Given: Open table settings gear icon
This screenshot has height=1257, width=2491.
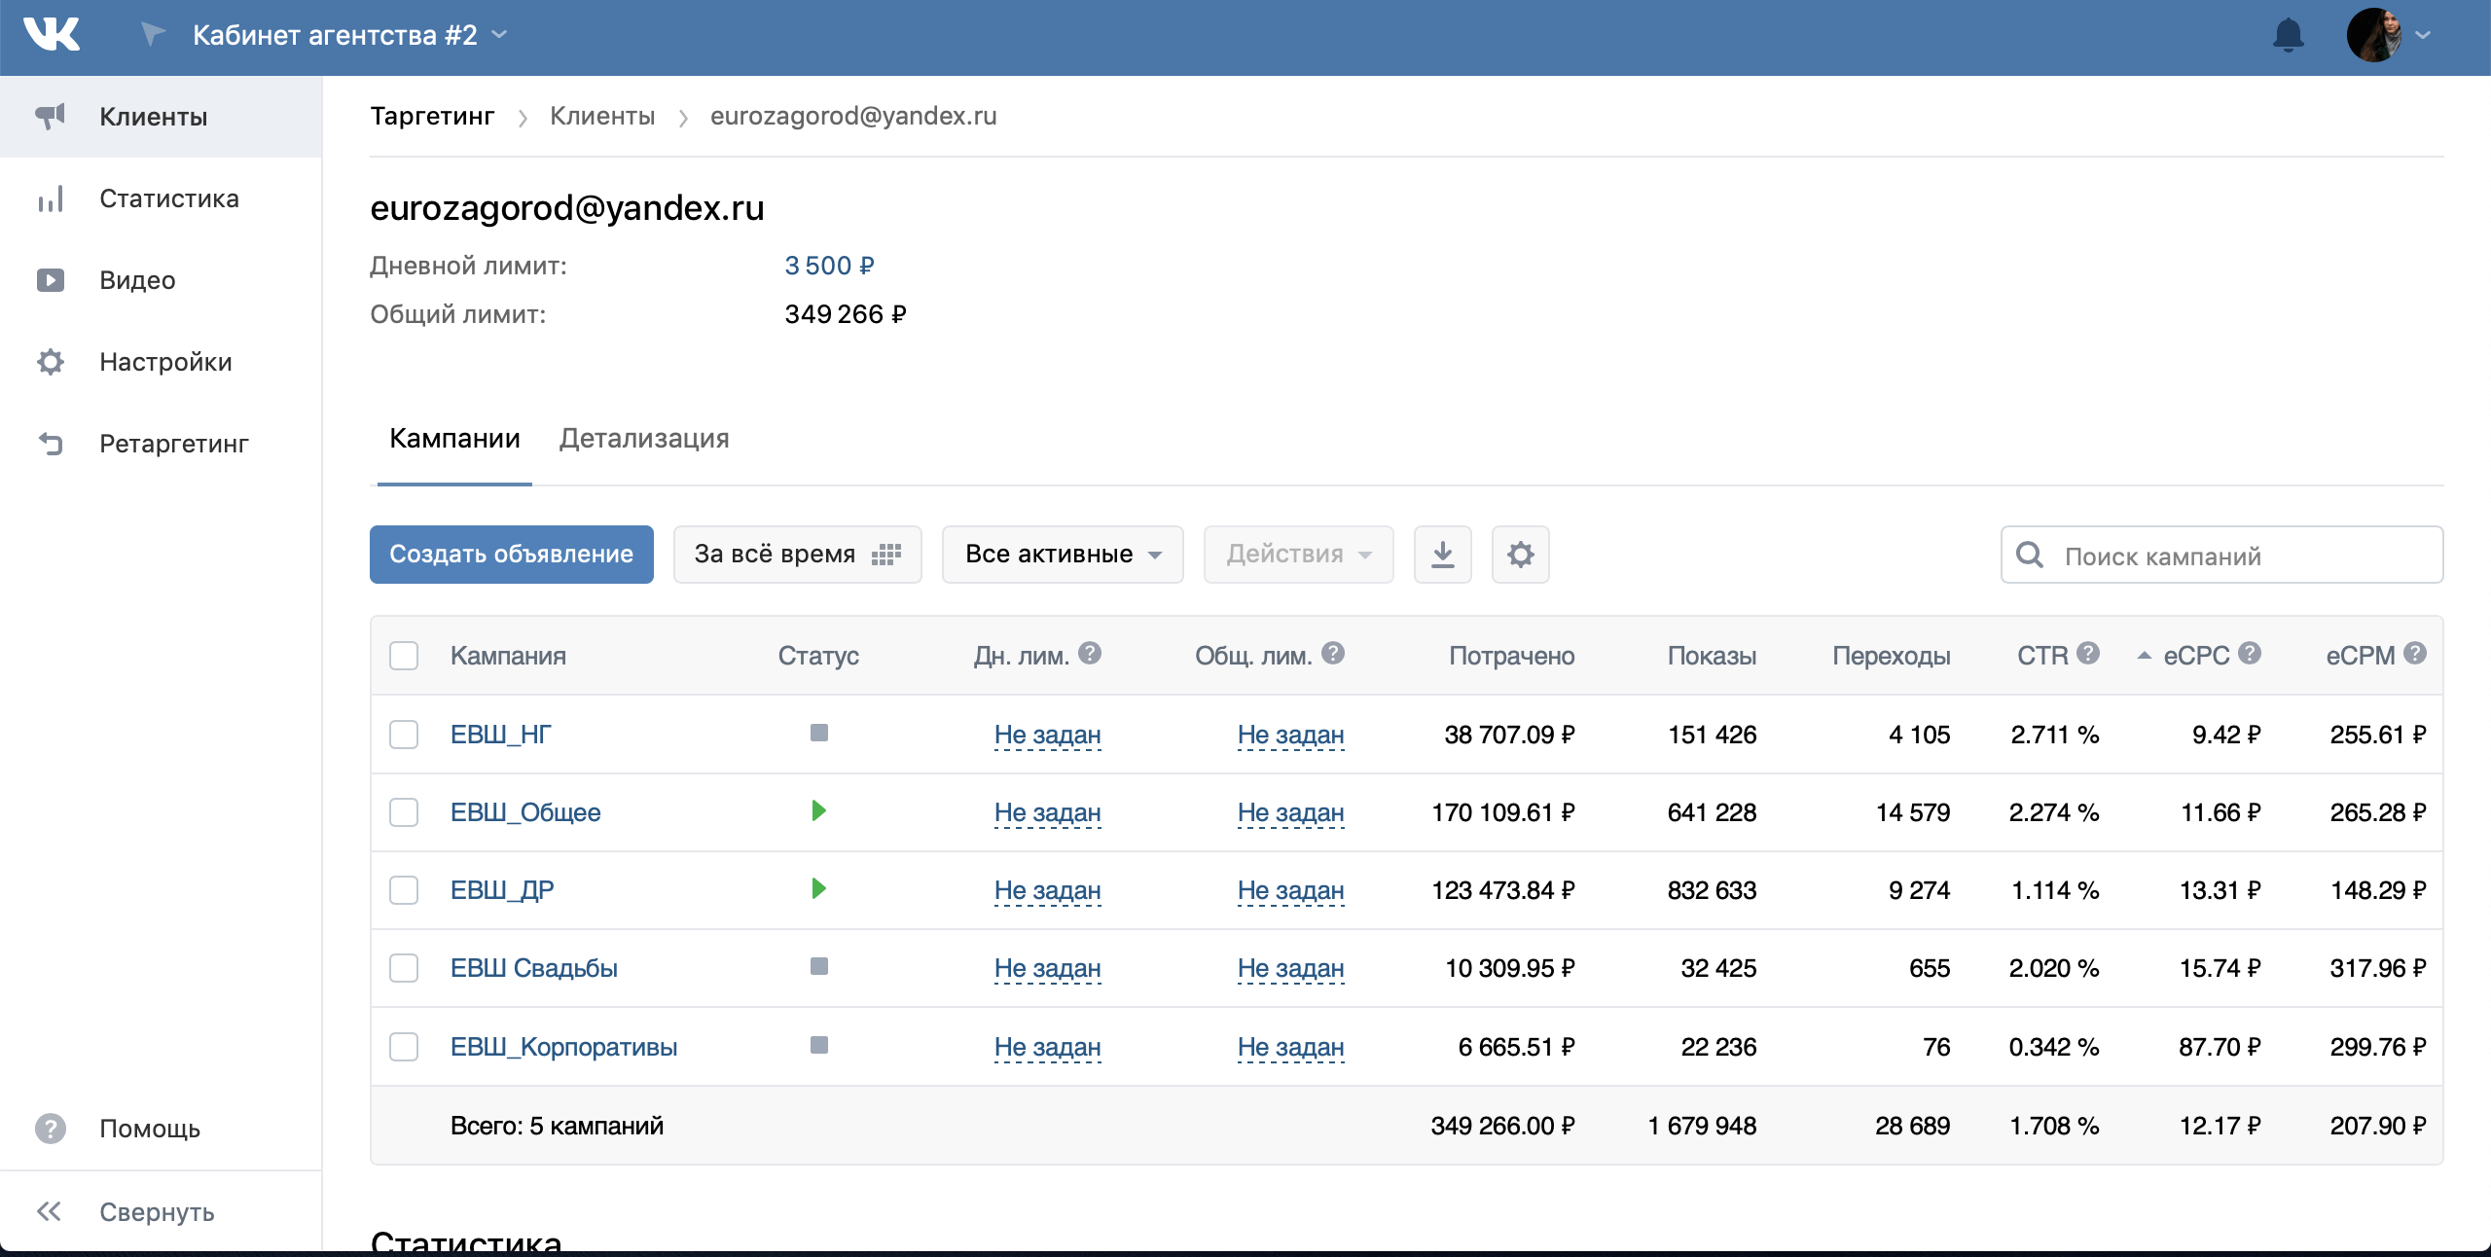Looking at the screenshot, I should [x=1520, y=555].
